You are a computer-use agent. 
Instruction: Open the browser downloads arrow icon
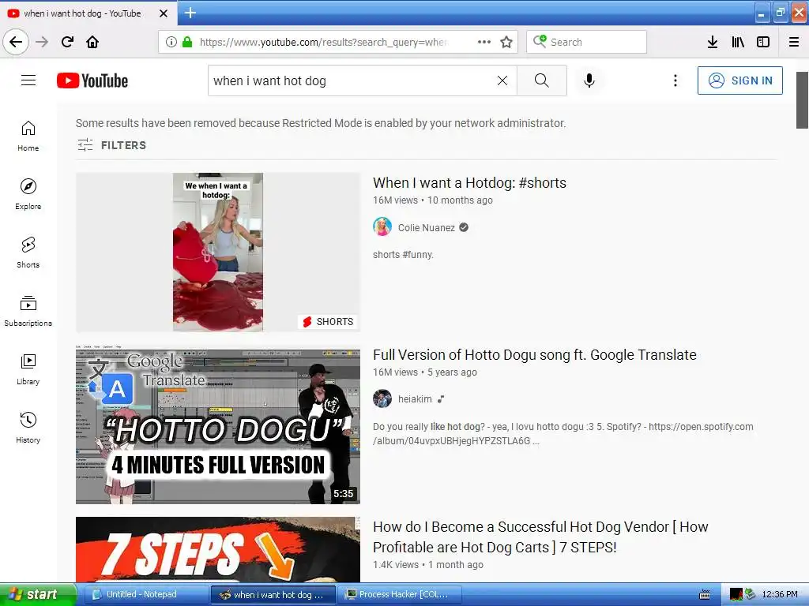tap(713, 42)
